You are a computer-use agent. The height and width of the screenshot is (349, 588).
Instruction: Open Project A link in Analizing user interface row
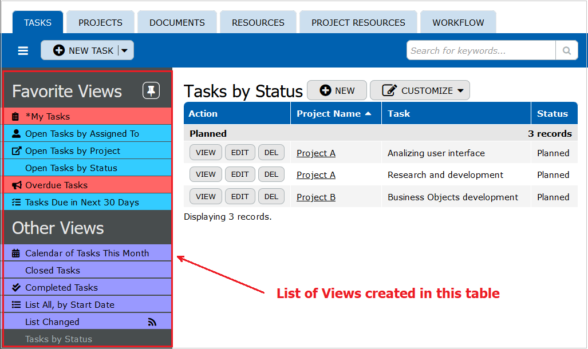(315, 153)
